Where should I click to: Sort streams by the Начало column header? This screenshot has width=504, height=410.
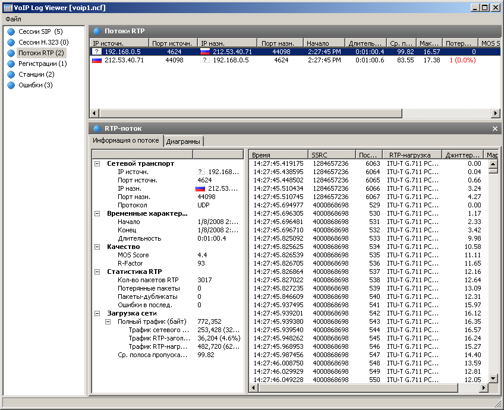click(324, 43)
